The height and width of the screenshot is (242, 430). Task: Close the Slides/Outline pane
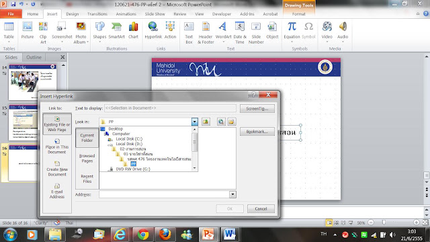pyautogui.click(x=62, y=57)
